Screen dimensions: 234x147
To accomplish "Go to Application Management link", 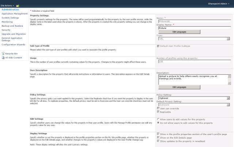I will [x=15, y=13].
